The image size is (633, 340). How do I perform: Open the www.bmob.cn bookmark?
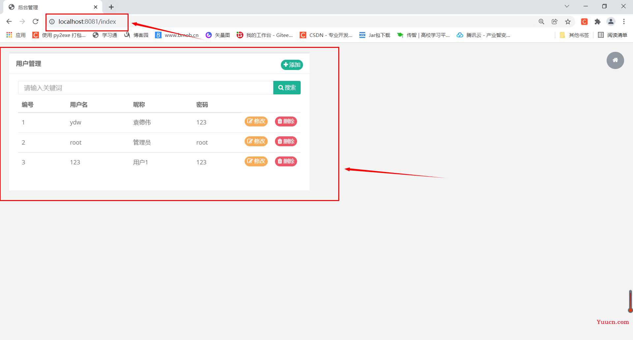(x=177, y=35)
